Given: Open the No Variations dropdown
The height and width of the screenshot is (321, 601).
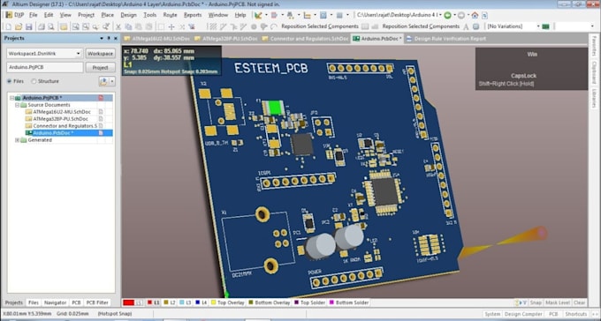Looking at the screenshot, I should (537, 26).
